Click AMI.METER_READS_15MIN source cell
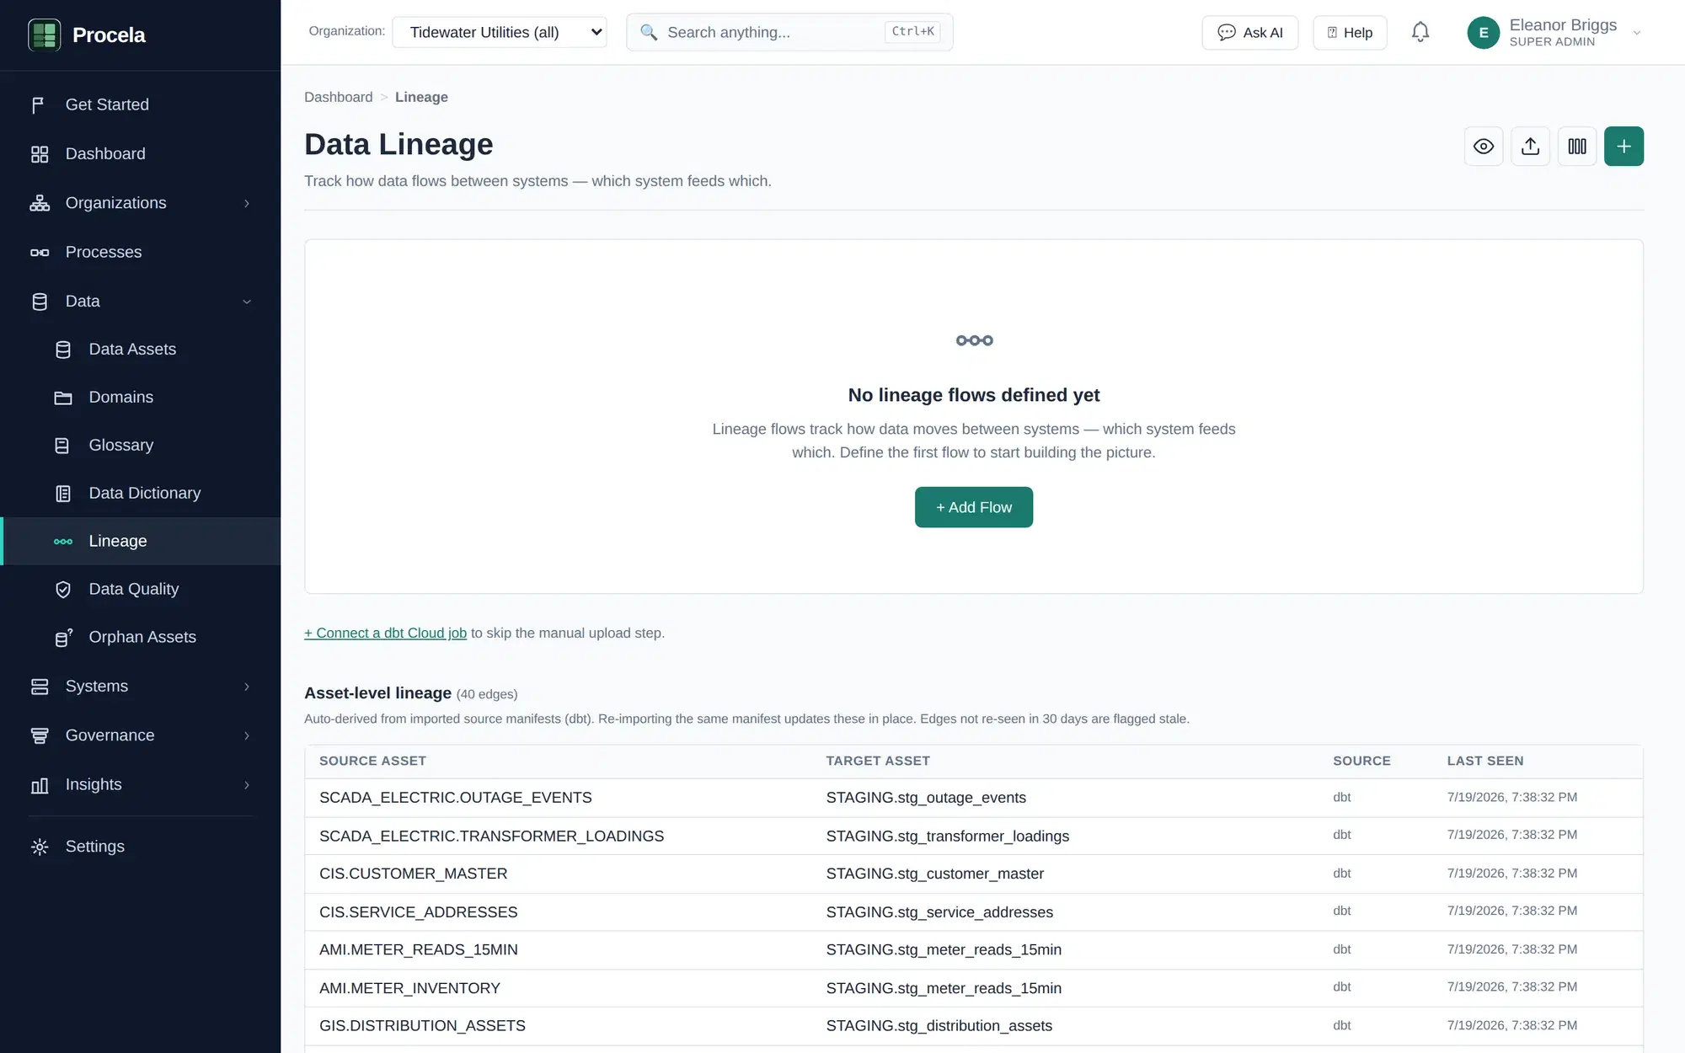 click(x=418, y=949)
